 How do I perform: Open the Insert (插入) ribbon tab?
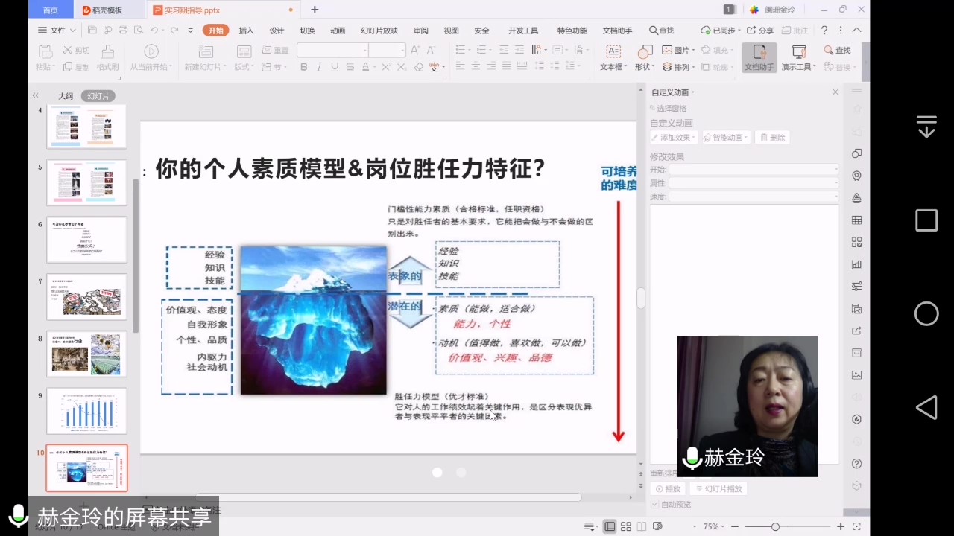(246, 31)
